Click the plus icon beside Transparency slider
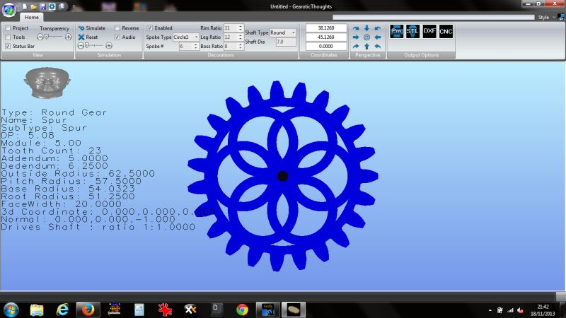This screenshot has width=566, height=318. (x=68, y=37)
